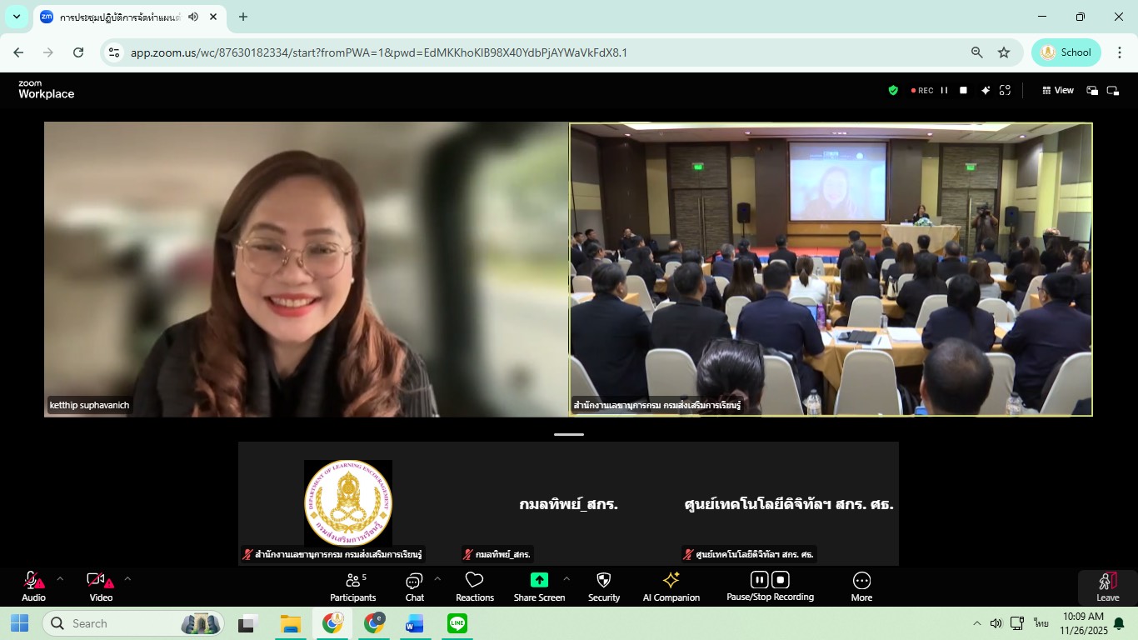Open the View layout menu
Viewport: 1138px width, 640px height.
point(1058,90)
